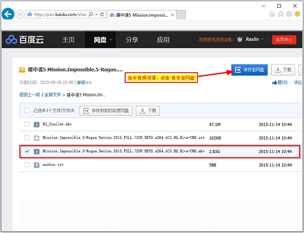Click the 全部文件 breadcrumb link
304x233 pixels.
click(x=53, y=95)
